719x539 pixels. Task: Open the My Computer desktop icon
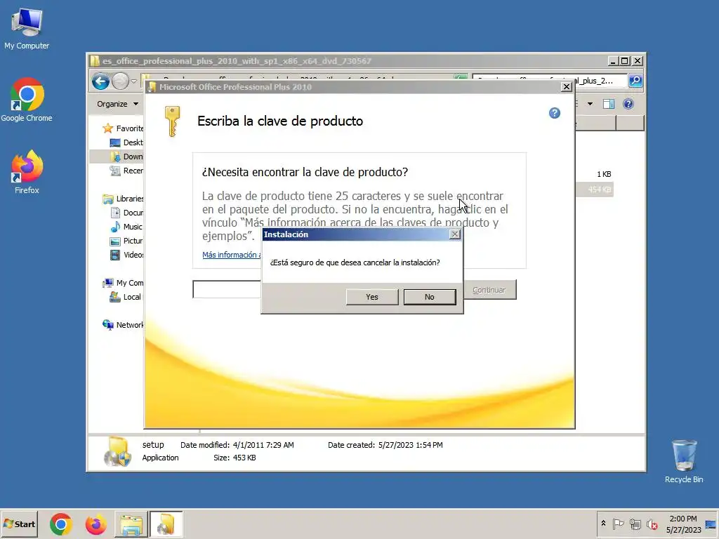(x=27, y=29)
